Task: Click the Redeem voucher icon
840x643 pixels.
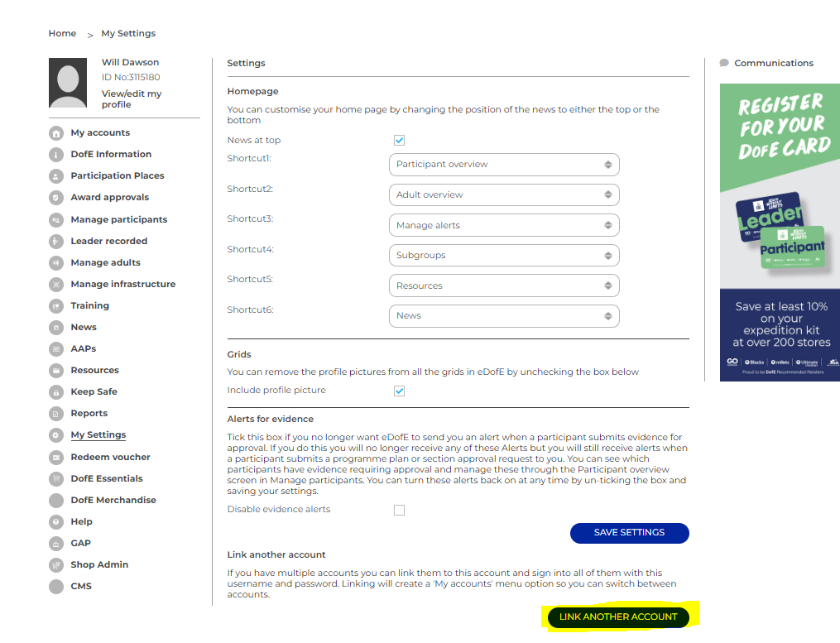Action: coord(56,457)
